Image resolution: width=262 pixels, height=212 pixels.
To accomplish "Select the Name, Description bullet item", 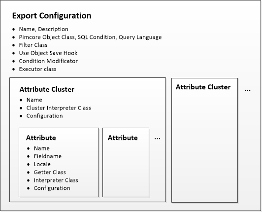I will (x=44, y=29).
